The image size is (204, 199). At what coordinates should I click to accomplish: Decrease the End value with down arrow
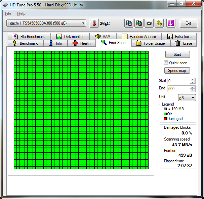pos(193,90)
